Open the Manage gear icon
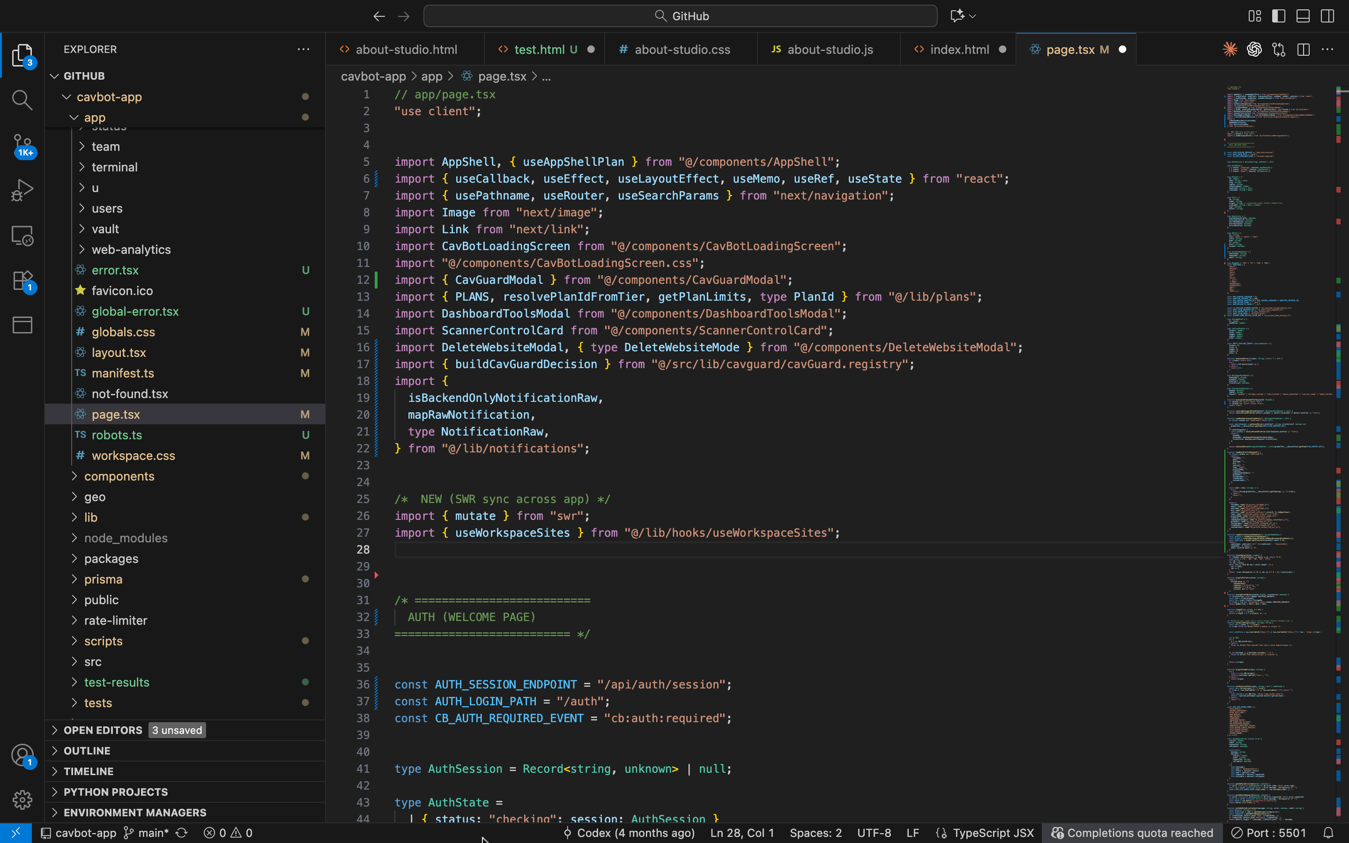The image size is (1349, 843). 22,799
